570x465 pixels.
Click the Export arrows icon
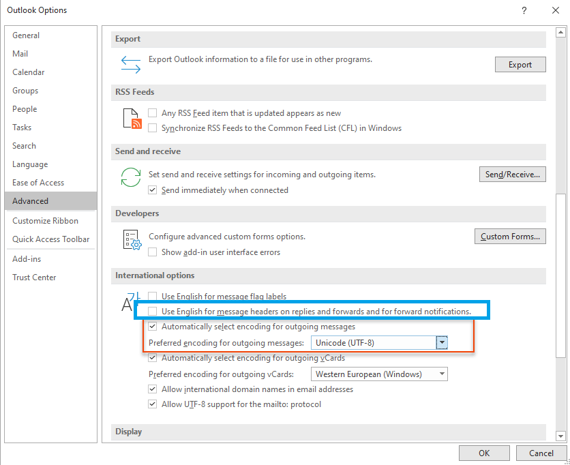click(131, 64)
